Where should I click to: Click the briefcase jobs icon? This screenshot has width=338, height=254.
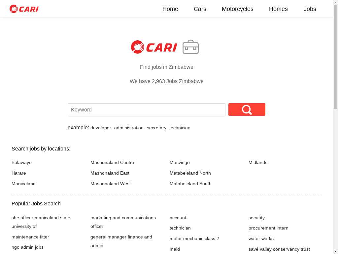coord(190,47)
